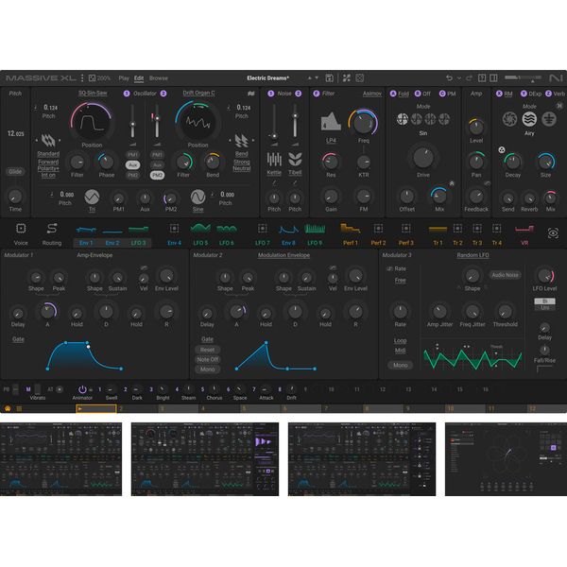Open the Electric Dreams preset name menu
Screen dimensions: 567x567
268,78
